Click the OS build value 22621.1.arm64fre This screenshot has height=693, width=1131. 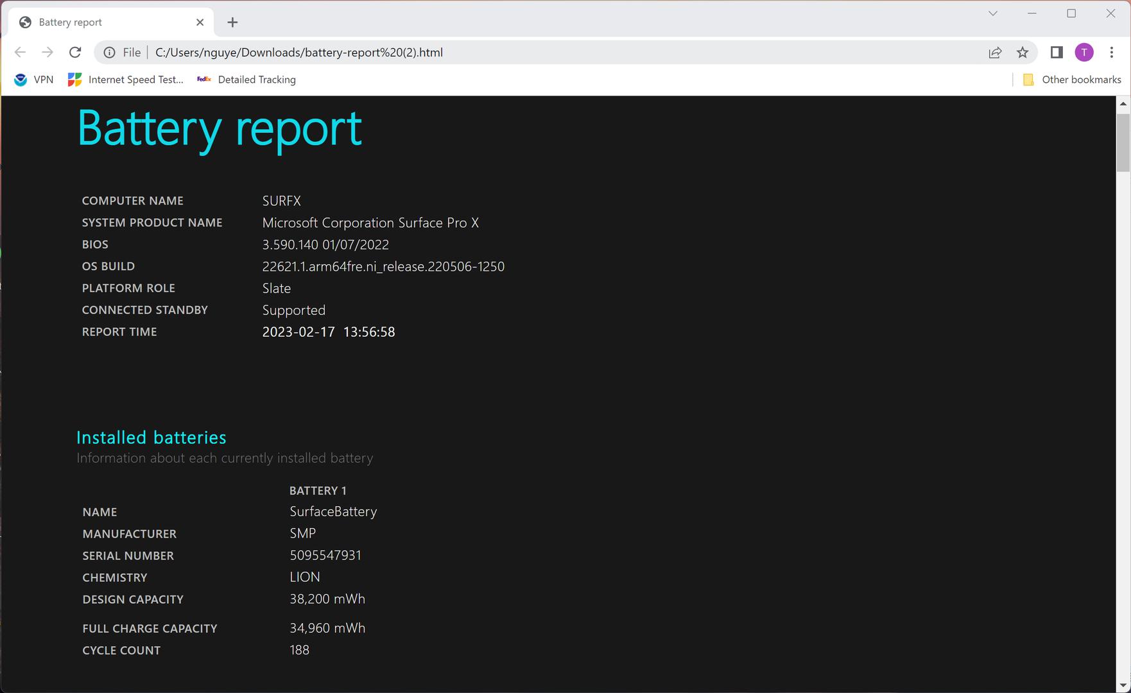[x=383, y=266]
